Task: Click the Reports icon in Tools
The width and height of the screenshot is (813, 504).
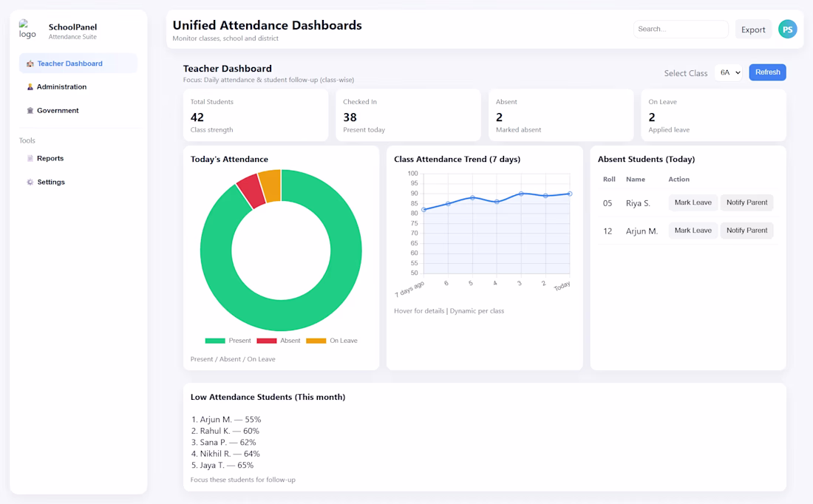Action: pos(30,158)
